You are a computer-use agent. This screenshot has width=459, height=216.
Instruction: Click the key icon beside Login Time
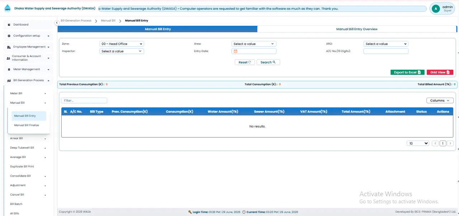click(x=190, y=212)
